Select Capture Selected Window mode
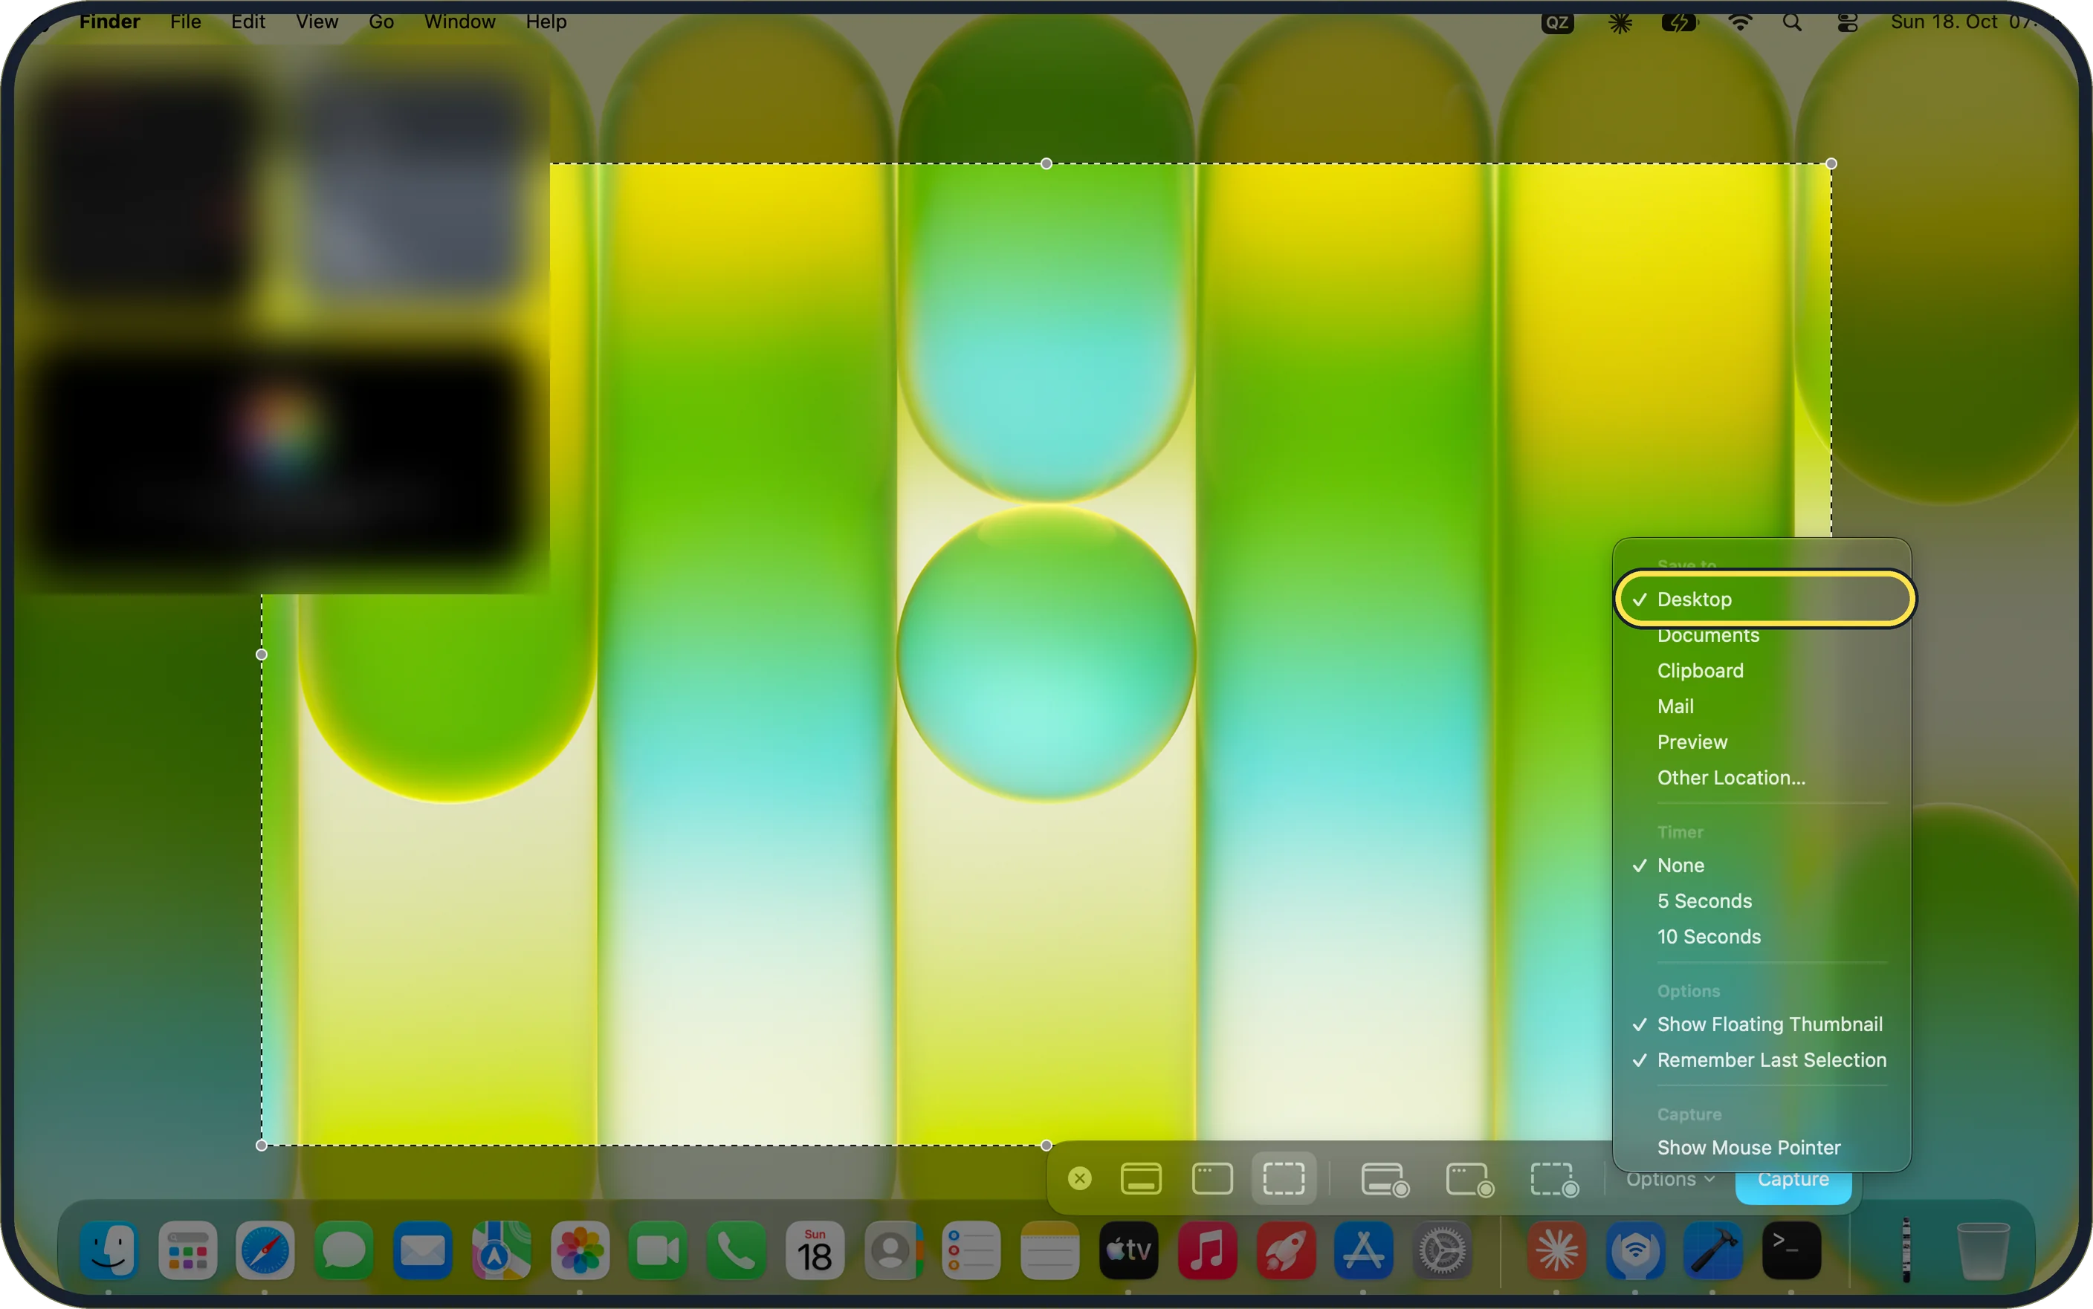 pos(1212,1178)
